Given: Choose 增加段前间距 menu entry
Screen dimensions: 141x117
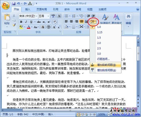Looking at the screenshot, I should (106, 65).
